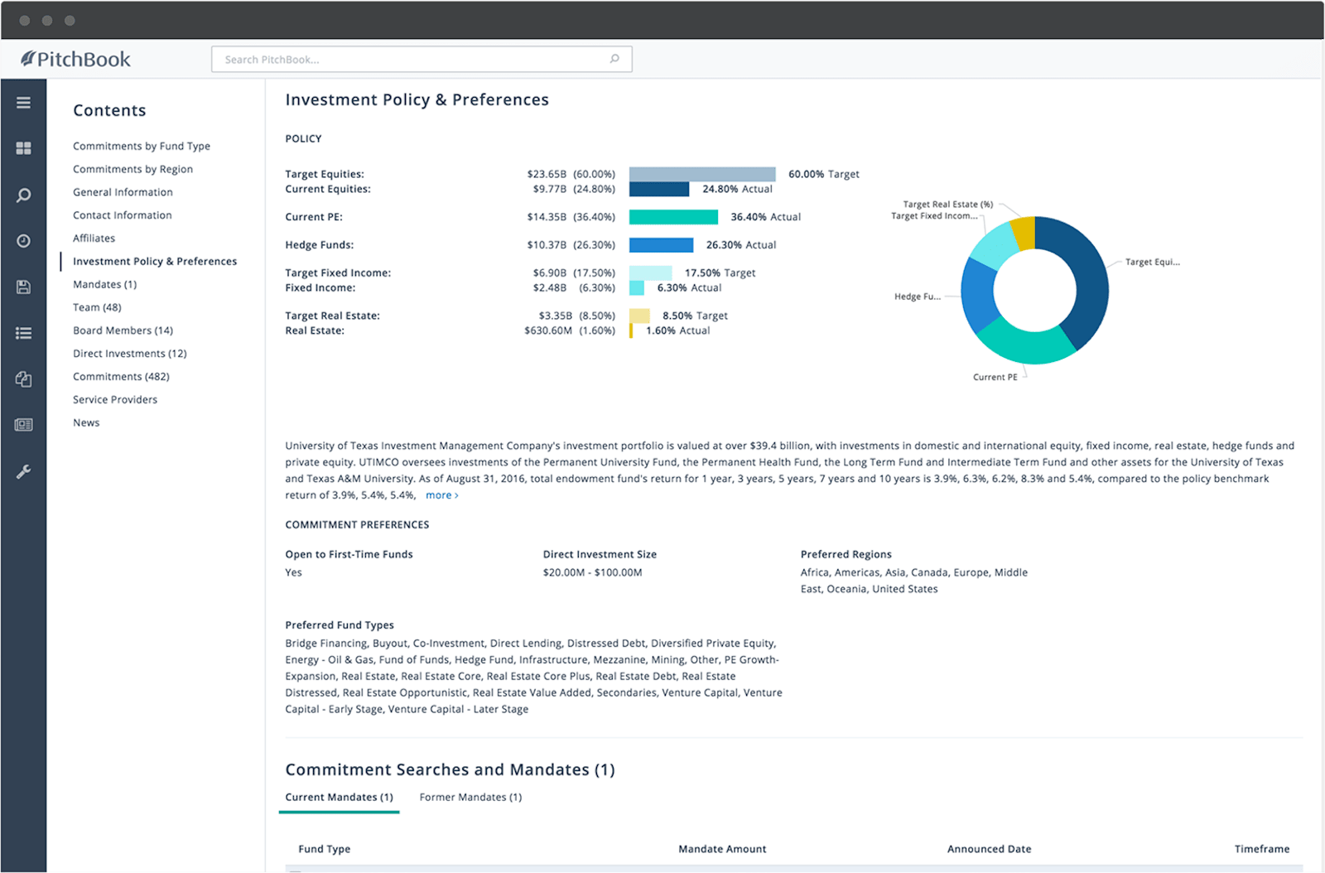Click the saved items floppy disk icon
This screenshot has width=1325, height=873.
coord(23,287)
